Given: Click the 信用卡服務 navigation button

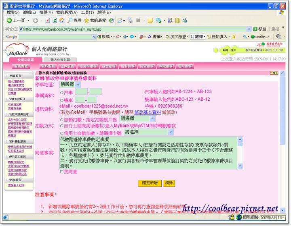Looking at the screenshot, I should [x=88, y=66].
